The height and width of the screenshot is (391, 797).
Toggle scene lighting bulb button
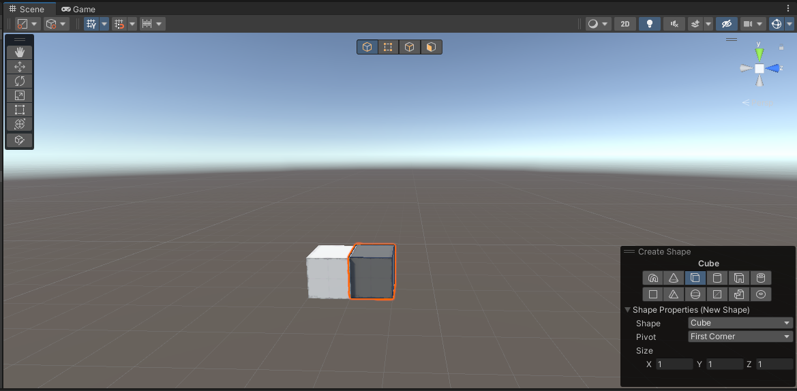(650, 24)
